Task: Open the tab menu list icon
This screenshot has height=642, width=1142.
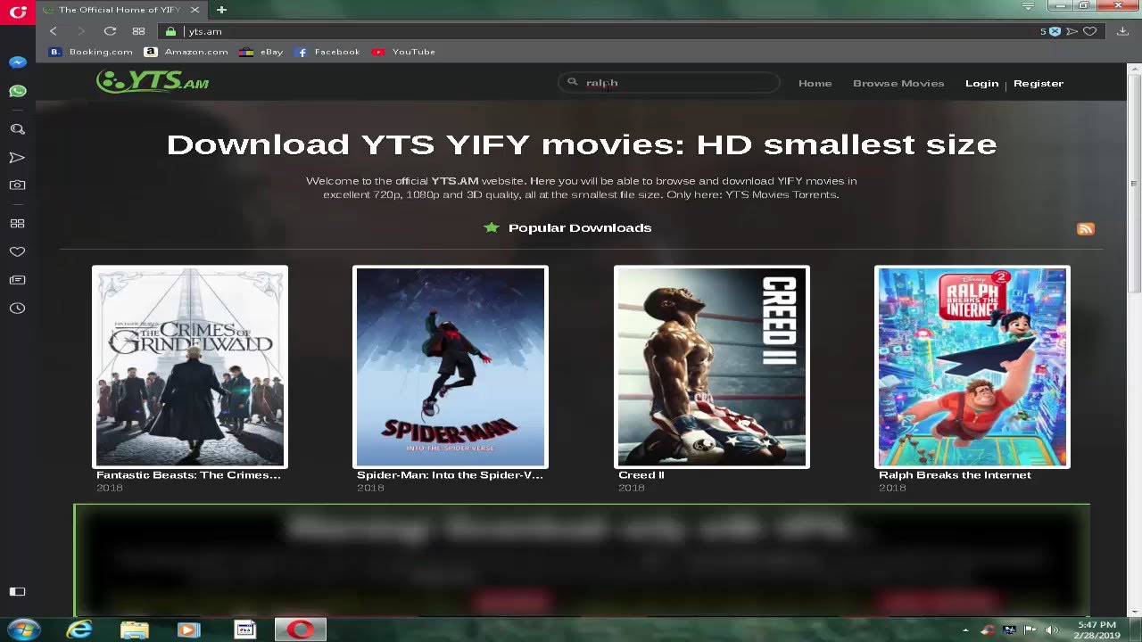Action: coord(1029,6)
